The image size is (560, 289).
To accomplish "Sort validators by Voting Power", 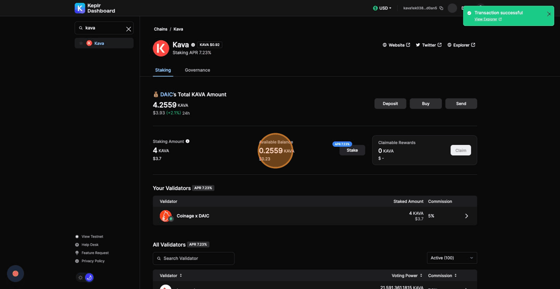I will point(406,276).
